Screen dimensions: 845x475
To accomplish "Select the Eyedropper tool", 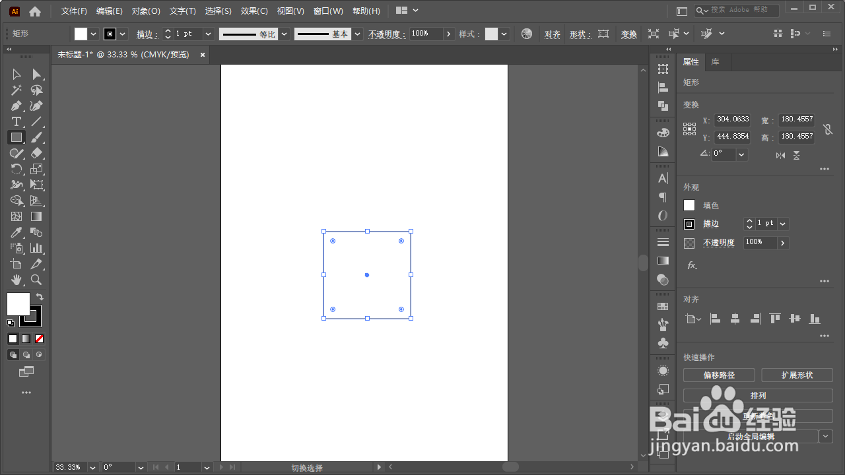I will [x=17, y=232].
